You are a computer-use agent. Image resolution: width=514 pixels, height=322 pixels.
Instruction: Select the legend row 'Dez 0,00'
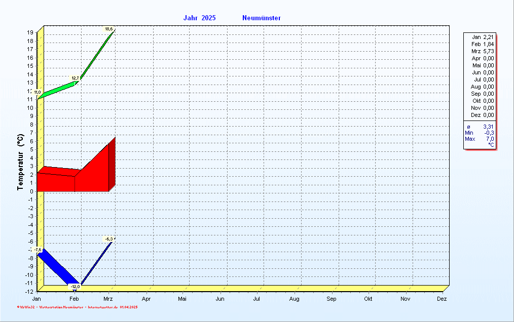(483, 115)
